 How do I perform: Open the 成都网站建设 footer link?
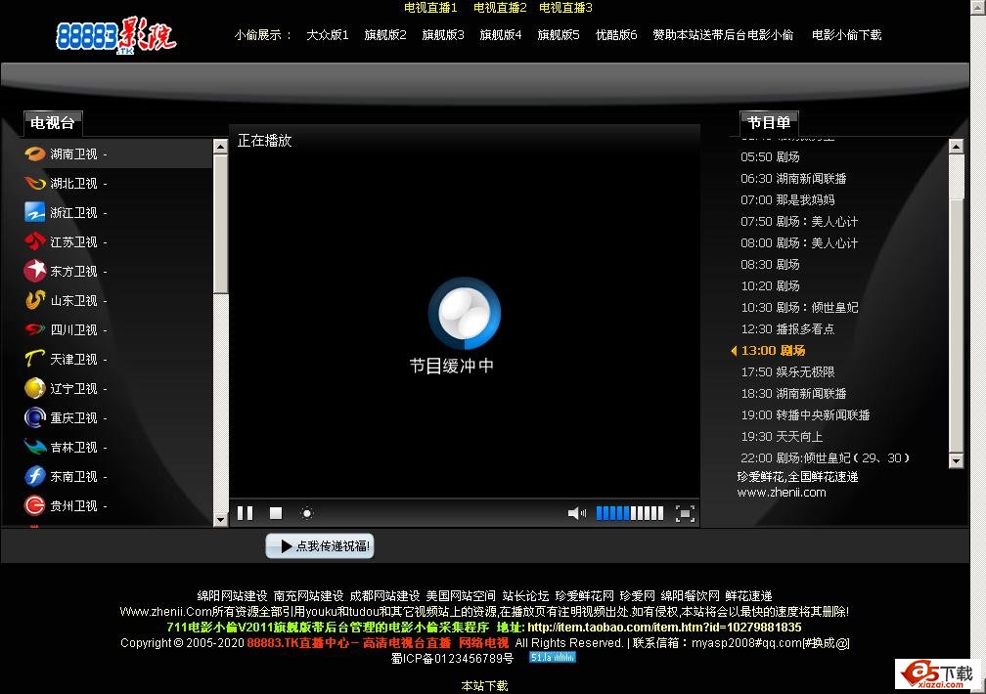tap(384, 595)
